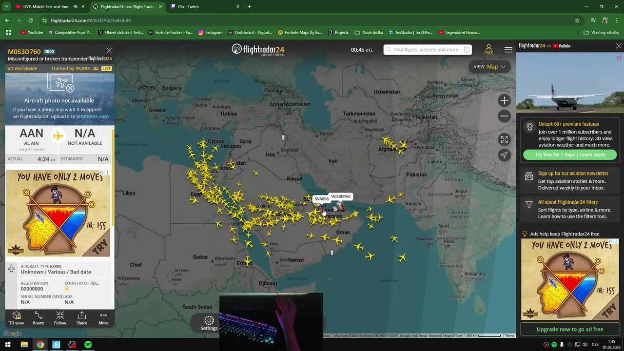
Task: Click the browser address bar URL
Action: (91, 20)
